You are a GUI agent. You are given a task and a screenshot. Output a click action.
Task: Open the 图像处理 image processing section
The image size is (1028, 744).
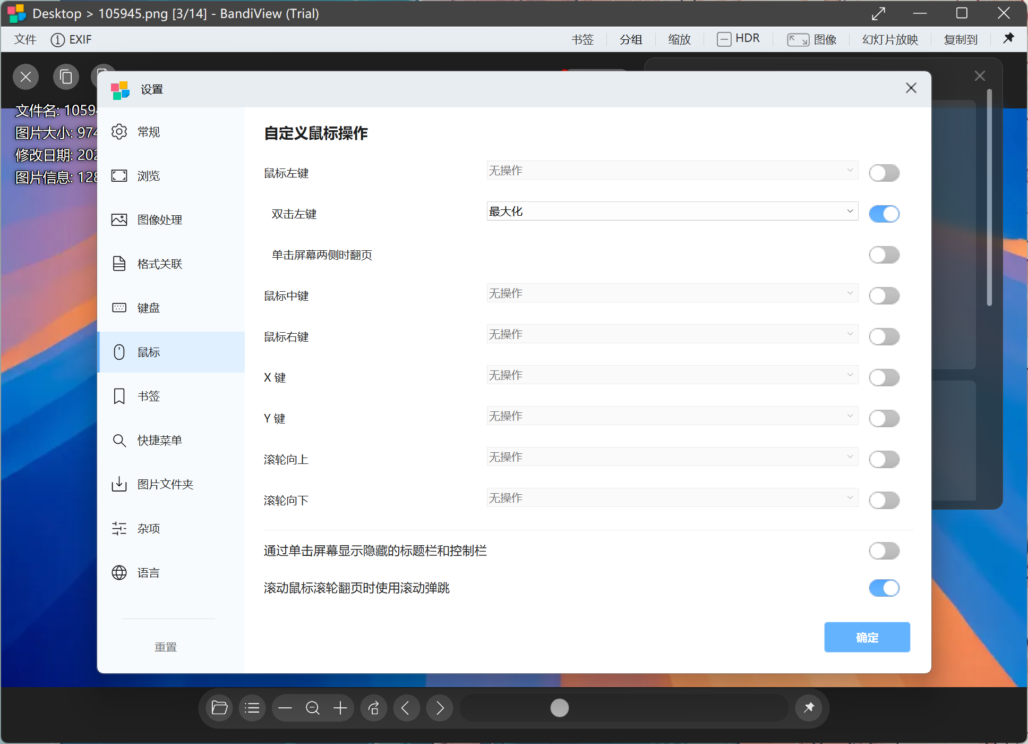tap(171, 220)
